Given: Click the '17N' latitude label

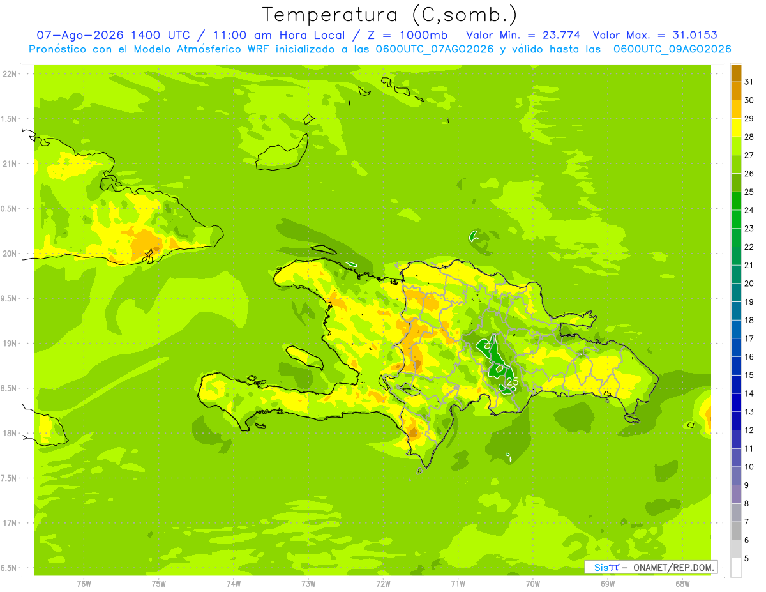Looking at the screenshot, I should tap(10, 523).
